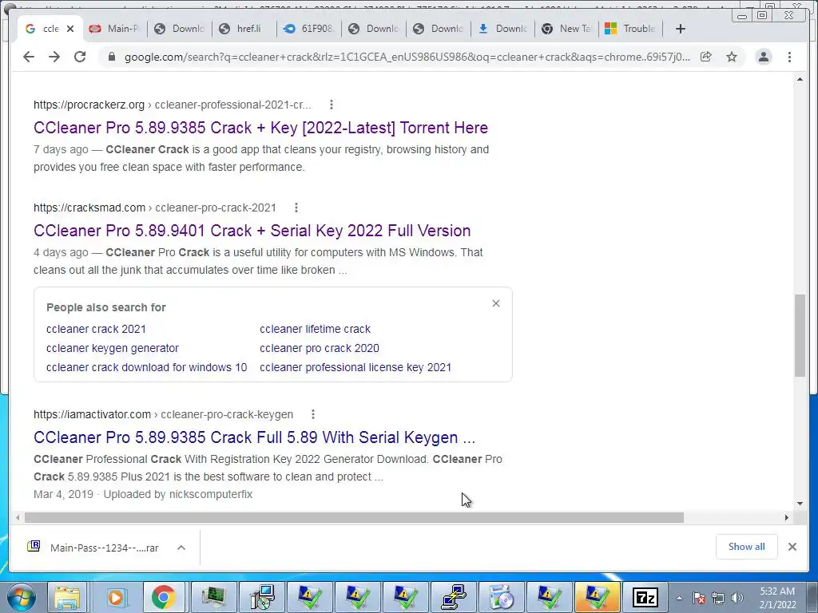Open the 7z taskbar icon
818x613 pixels.
[645, 597]
